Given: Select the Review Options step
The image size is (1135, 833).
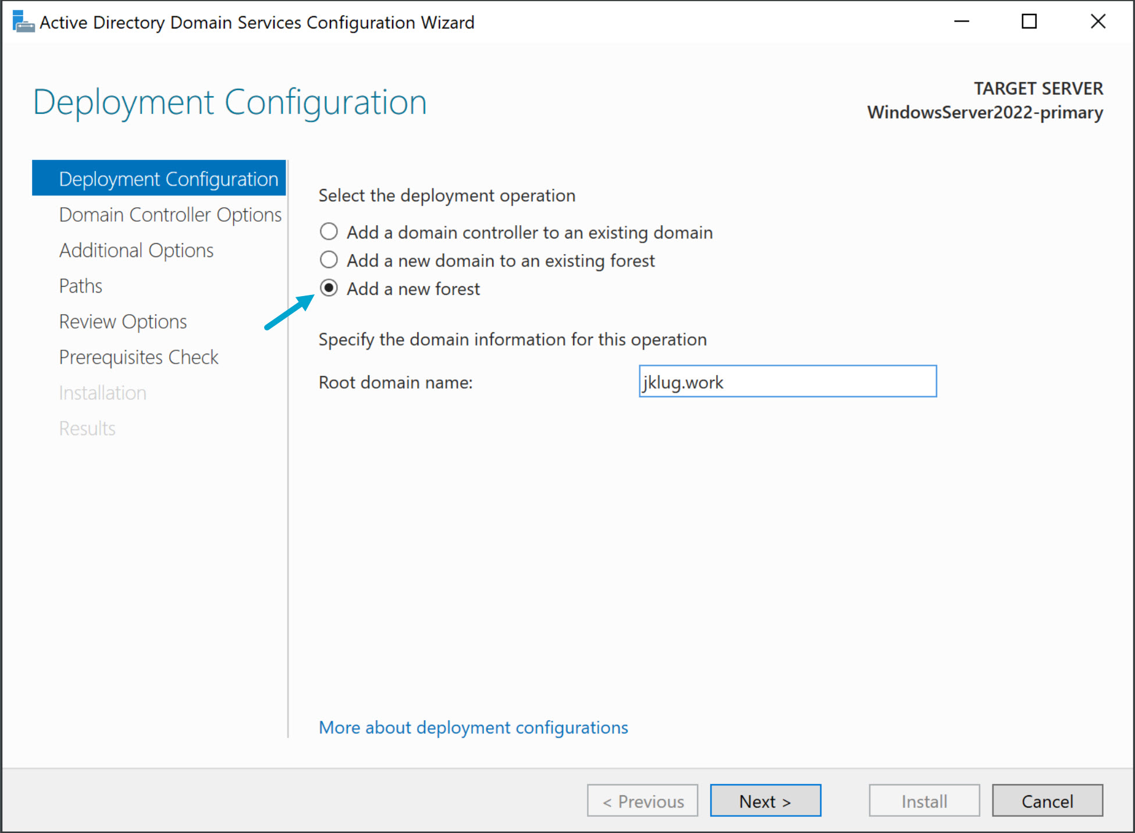Looking at the screenshot, I should click(x=122, y=321).
